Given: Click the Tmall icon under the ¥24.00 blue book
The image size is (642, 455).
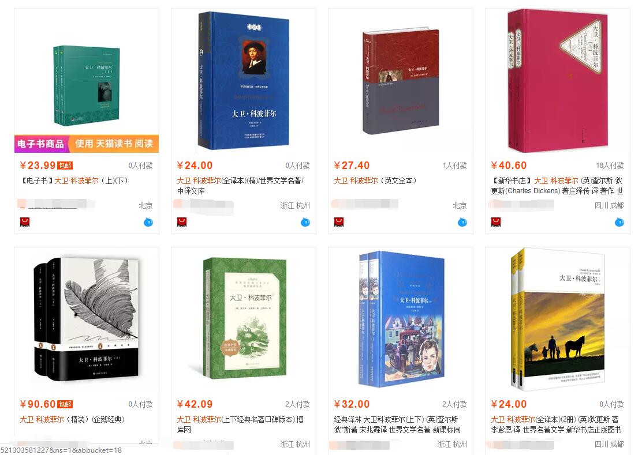Looking at the screenshot, I should click(x=182, y=222).
